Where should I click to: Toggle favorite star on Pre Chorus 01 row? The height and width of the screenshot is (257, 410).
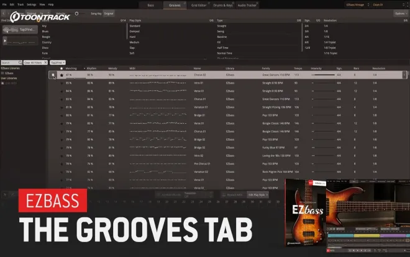(61, 164)
